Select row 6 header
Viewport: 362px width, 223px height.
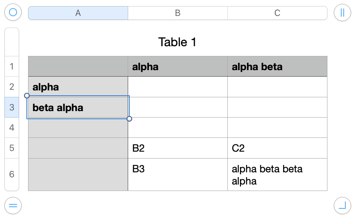[x=12, y=174]
